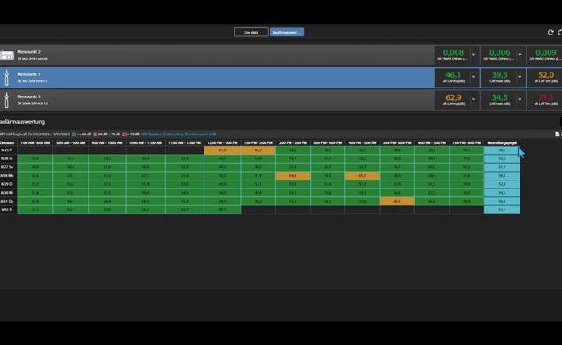Click the Messpunkt 2 vibration sensor icon
This screenshot has height=345, width=562.
point(7,56)
